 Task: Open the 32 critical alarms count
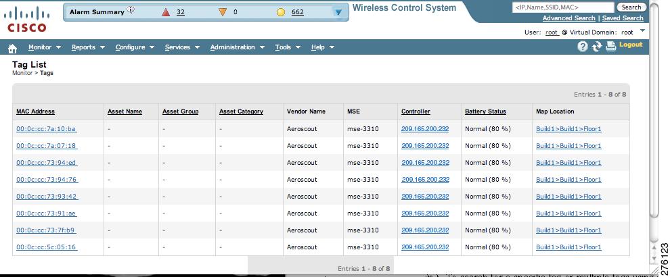pos(181,12)
